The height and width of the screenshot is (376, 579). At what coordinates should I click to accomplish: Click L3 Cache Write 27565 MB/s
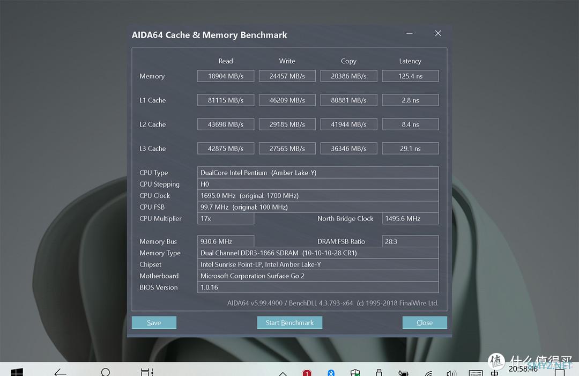click(x=287, y=149)
